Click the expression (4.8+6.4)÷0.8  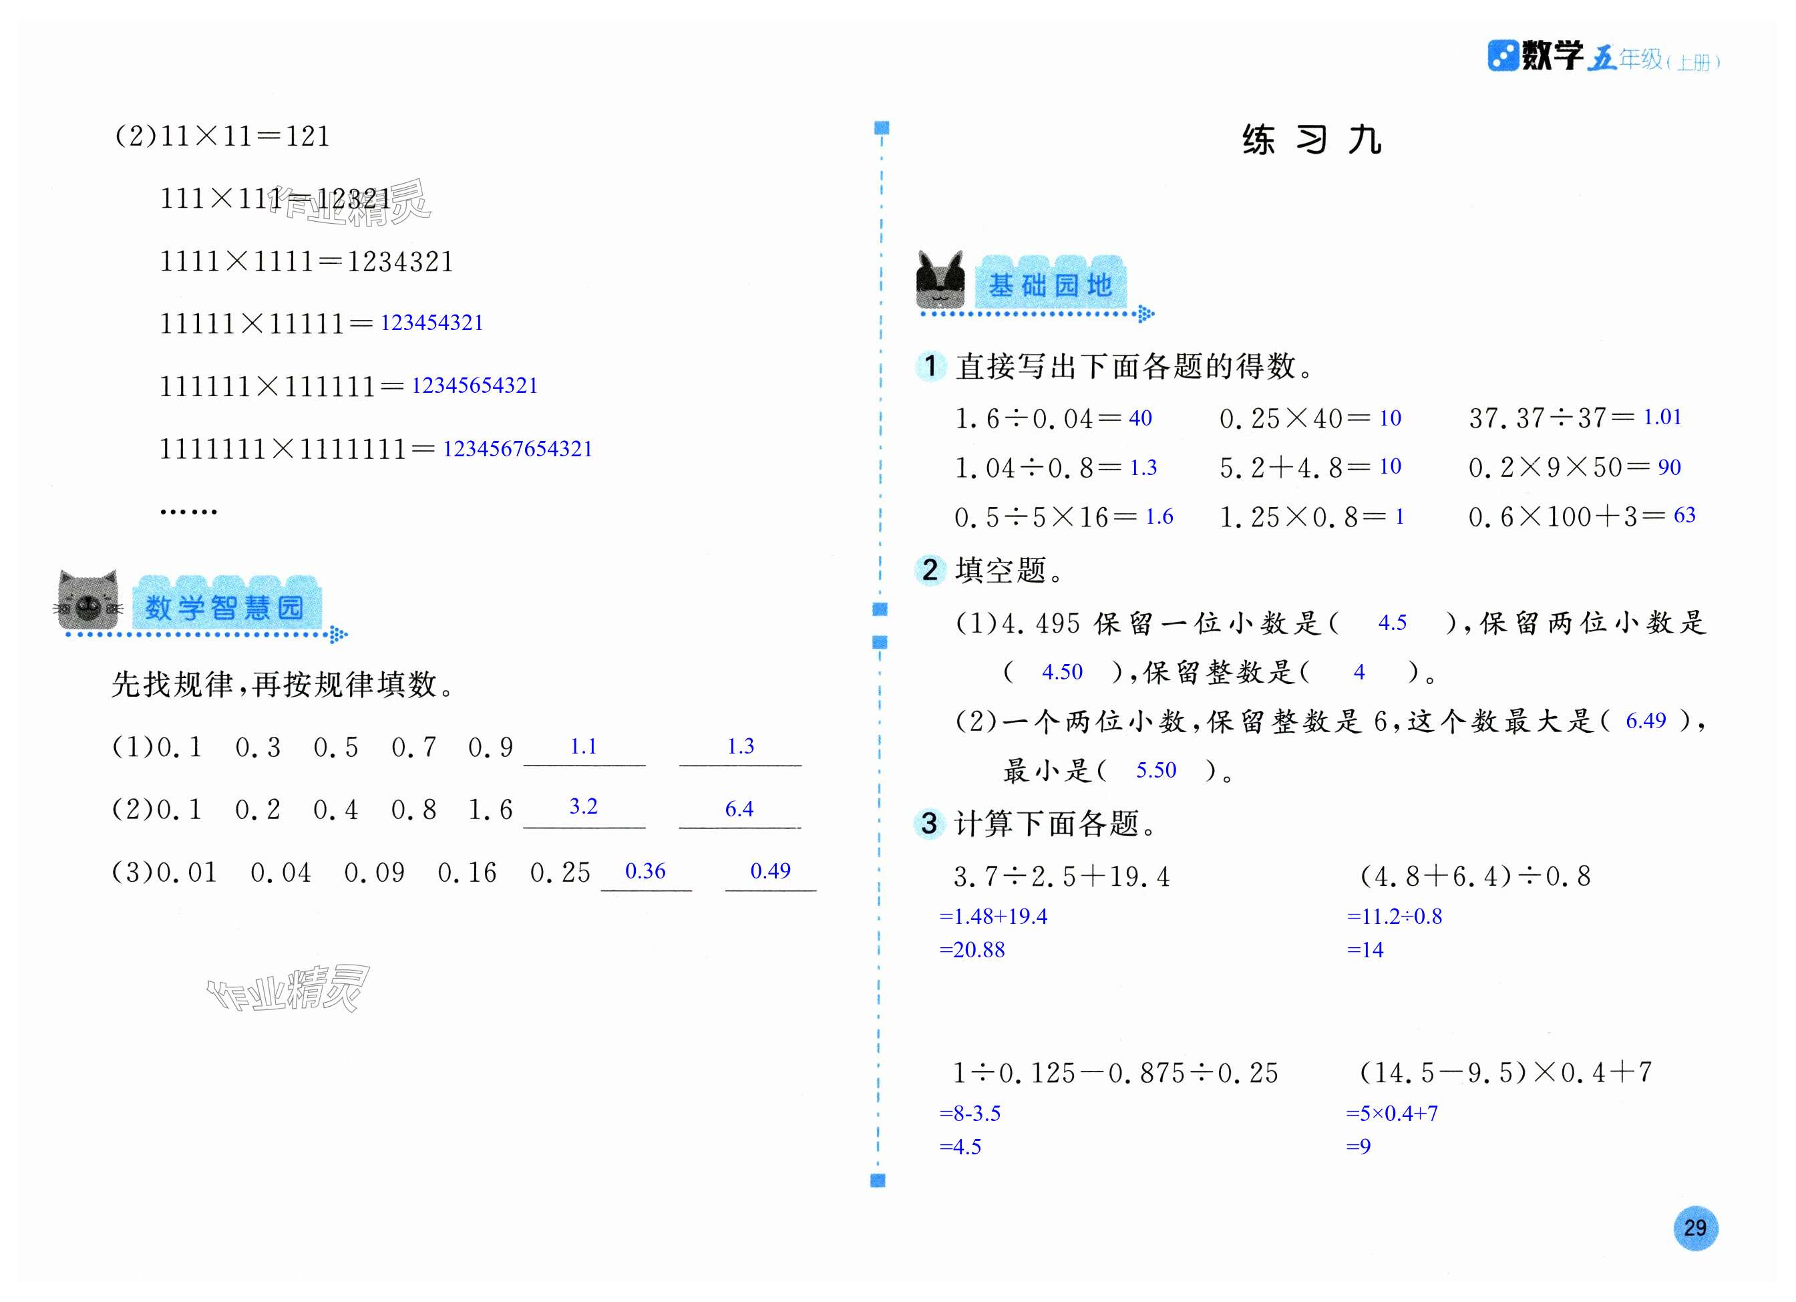(x=1475, y=876)
